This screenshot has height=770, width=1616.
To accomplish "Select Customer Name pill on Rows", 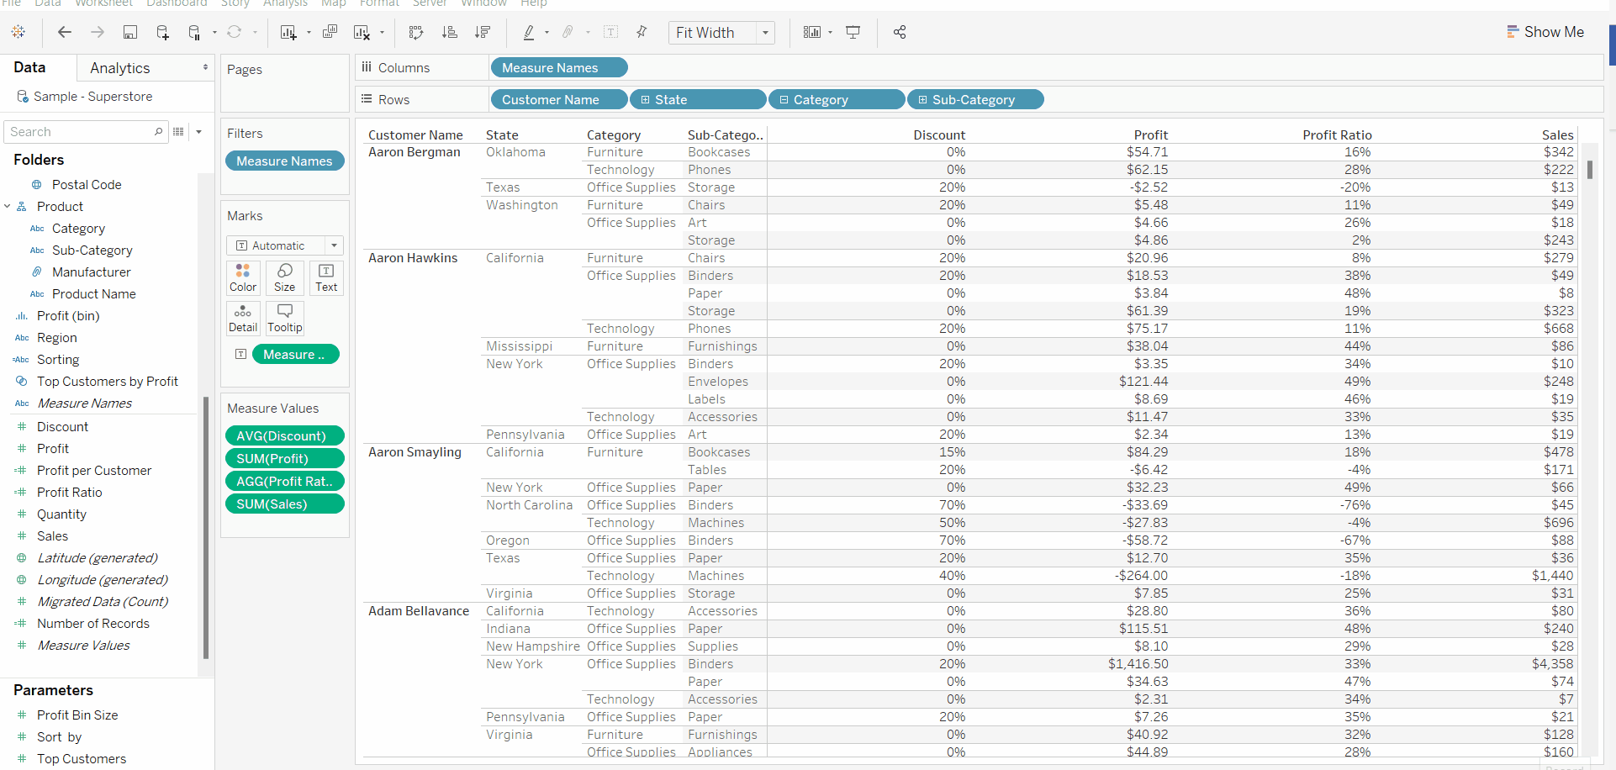I will 558,100.
